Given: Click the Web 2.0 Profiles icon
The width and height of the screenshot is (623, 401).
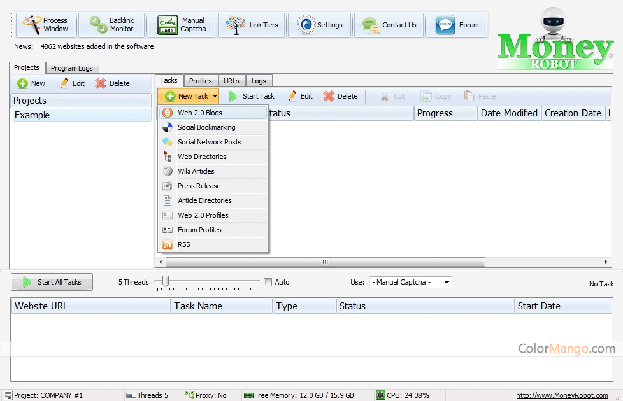Looking at the screenshot, I should tap(168, 215).
